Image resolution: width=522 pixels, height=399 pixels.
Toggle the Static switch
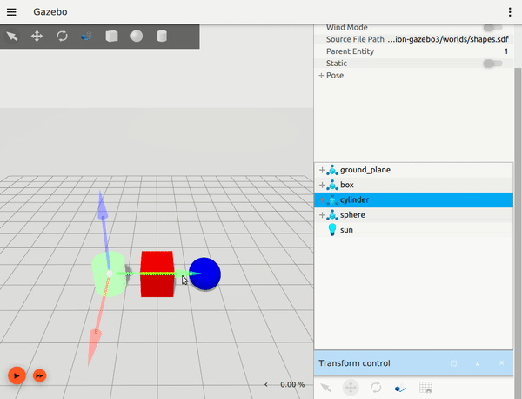(x=493, y=64)
